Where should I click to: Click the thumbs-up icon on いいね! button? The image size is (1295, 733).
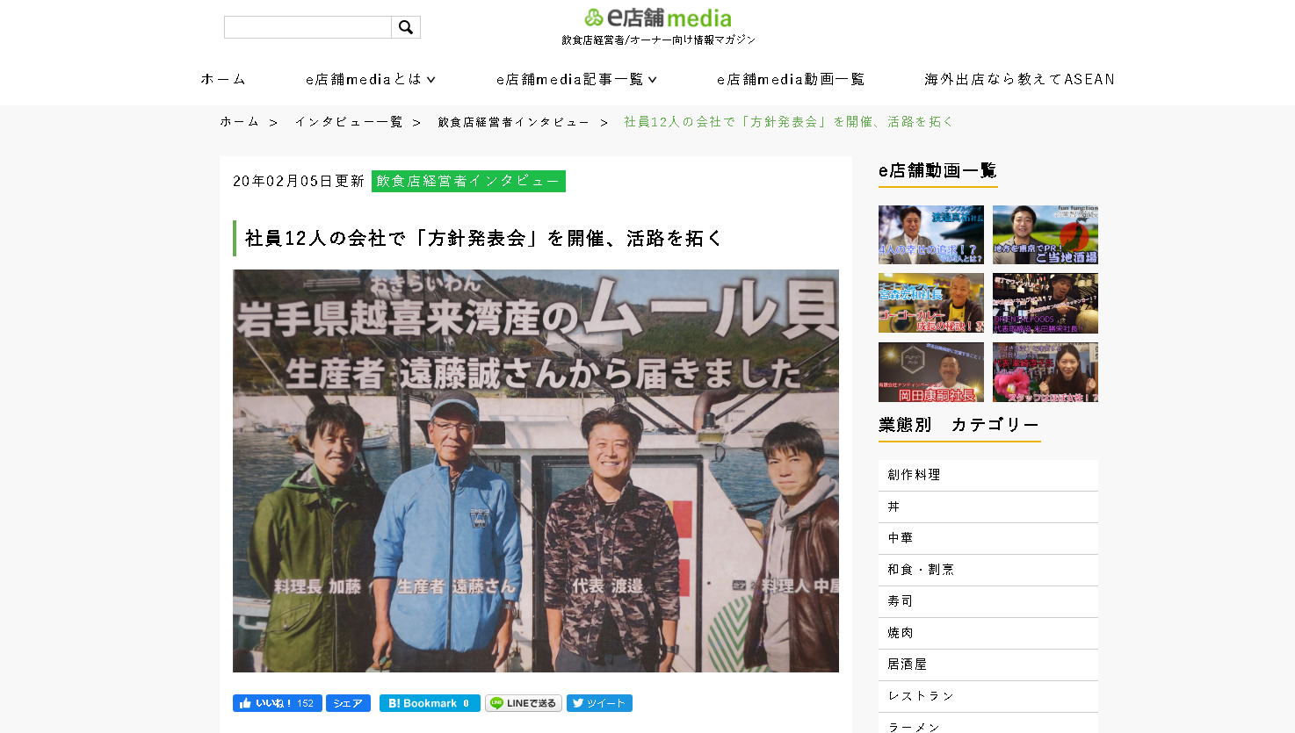[246, 702]
